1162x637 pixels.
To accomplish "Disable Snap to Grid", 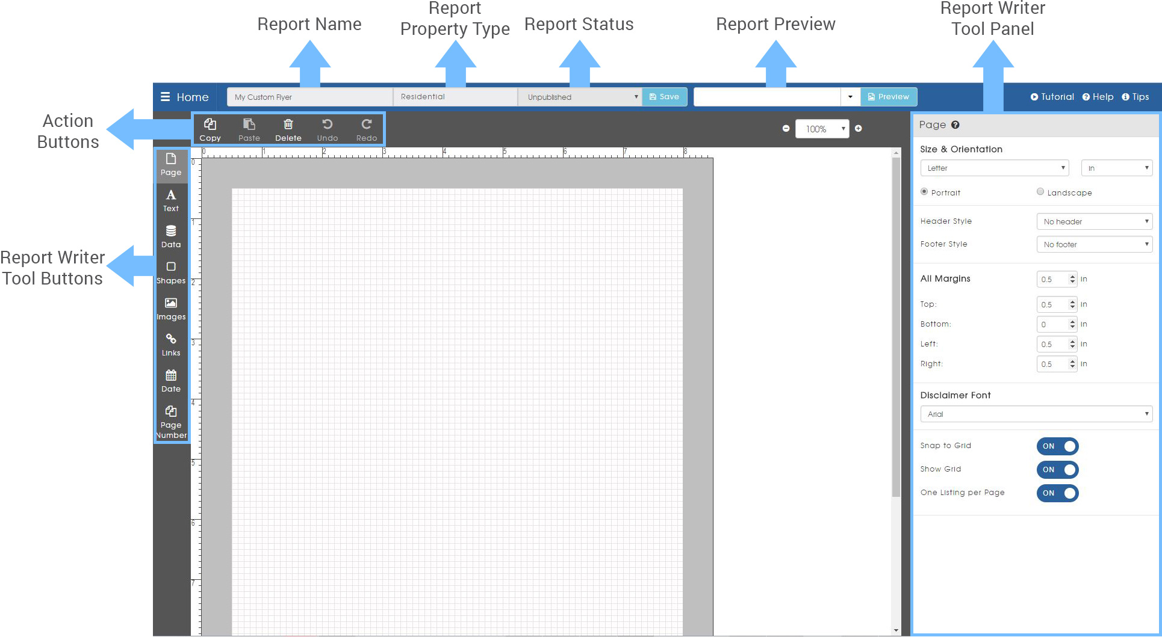I will tap(1057, 446).
